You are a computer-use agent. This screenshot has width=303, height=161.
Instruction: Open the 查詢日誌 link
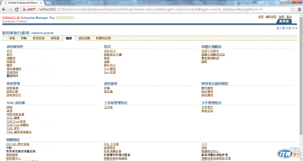[x=207, y=111]
